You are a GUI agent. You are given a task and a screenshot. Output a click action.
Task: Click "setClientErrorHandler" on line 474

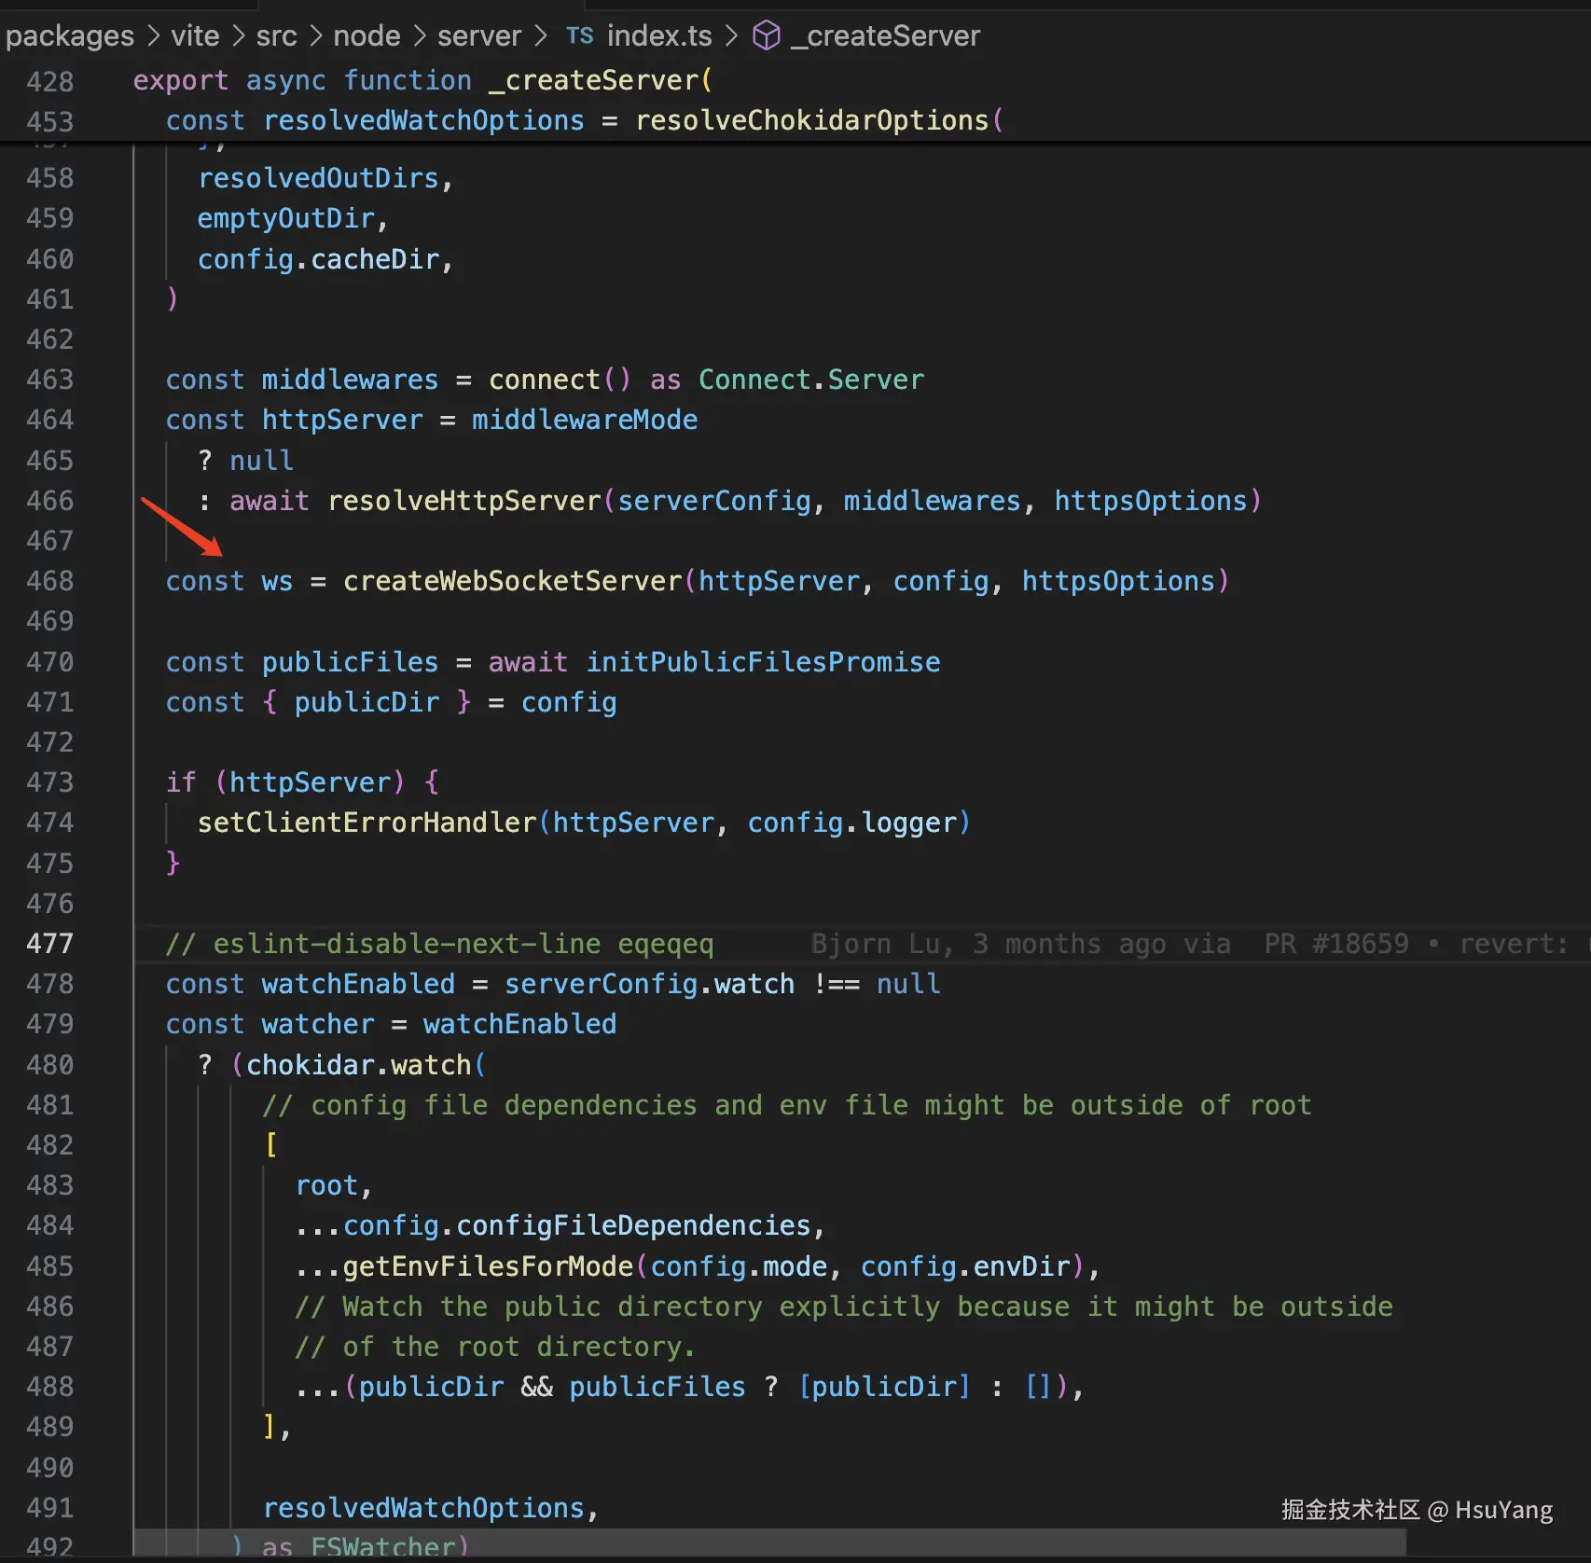tap(367, 823)
